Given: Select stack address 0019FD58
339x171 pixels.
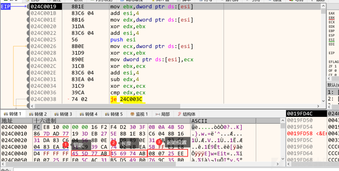Looking at the screenshot, I should coord(300,133).
